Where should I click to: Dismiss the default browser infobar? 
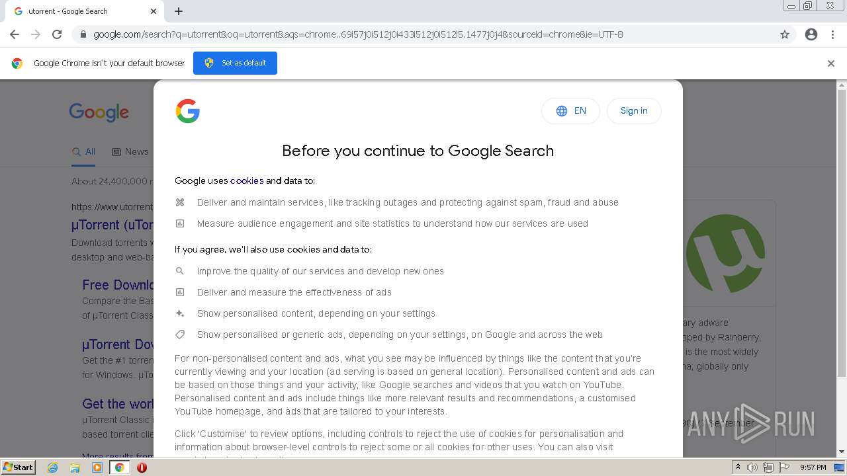pos(831,63)
